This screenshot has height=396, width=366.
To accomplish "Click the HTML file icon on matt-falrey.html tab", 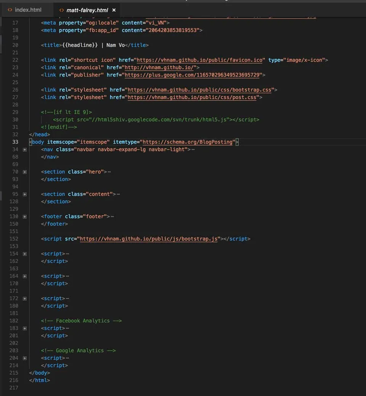I will 61,10.
